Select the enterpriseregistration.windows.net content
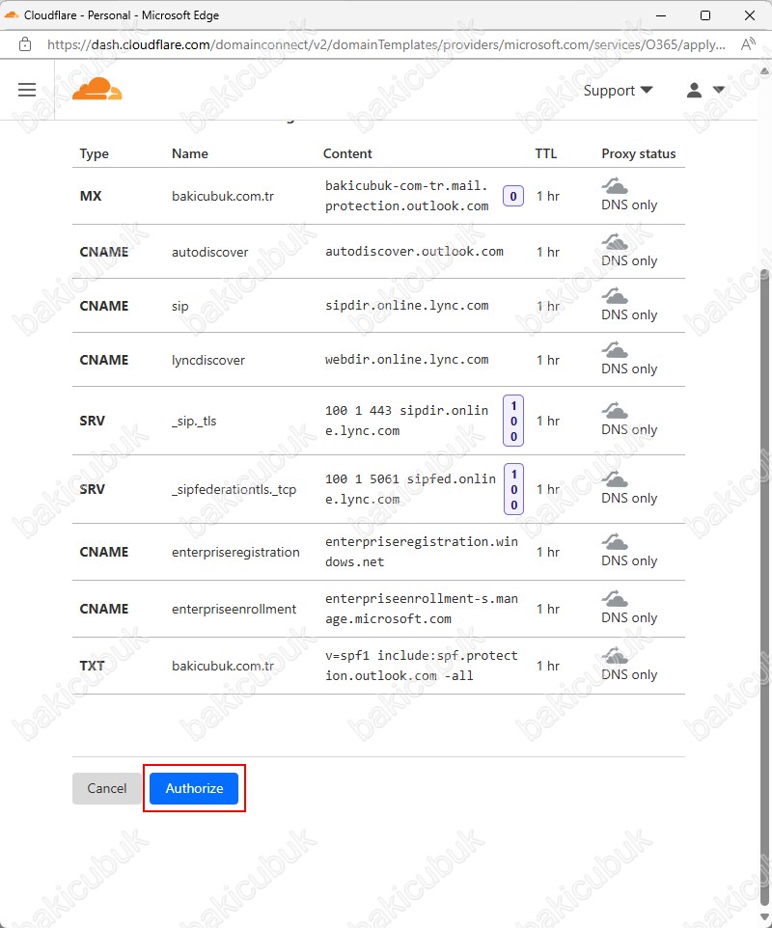 pyautogui.click(x=422, y=552)
